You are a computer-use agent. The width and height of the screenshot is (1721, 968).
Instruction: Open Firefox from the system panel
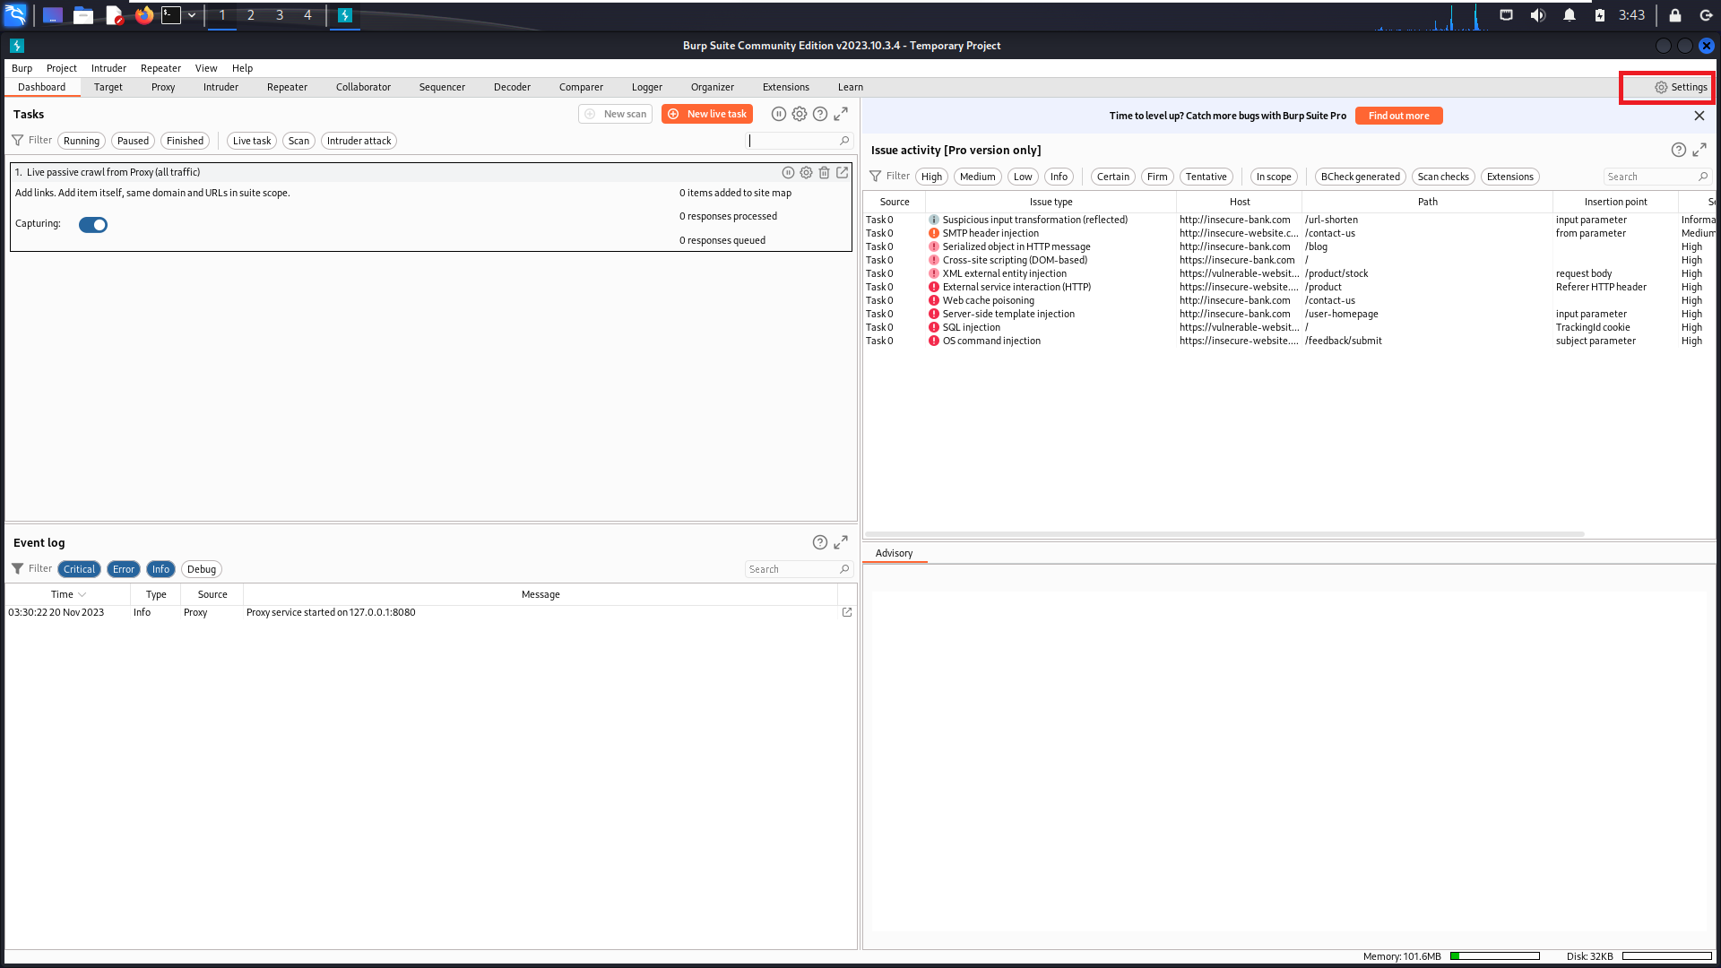[143, 15]
